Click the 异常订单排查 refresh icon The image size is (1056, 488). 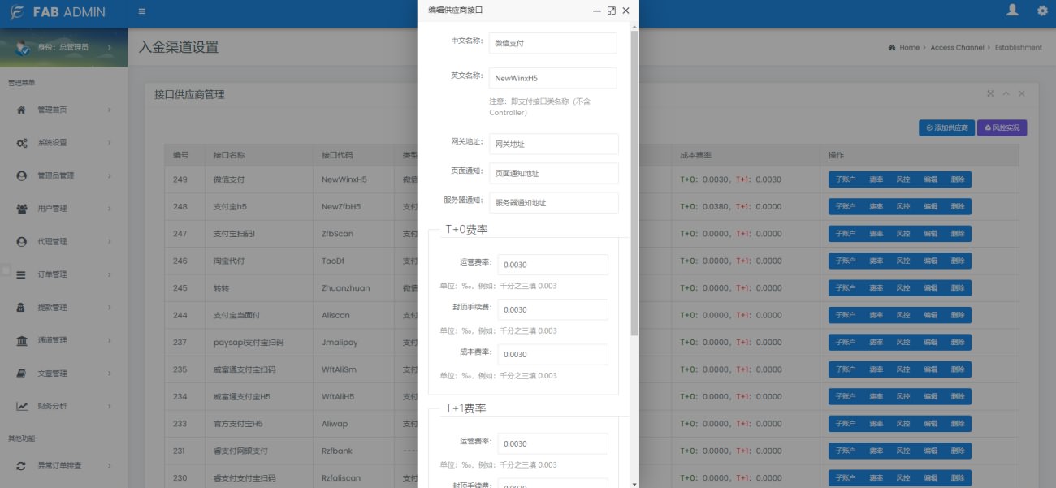coord(22,466)
